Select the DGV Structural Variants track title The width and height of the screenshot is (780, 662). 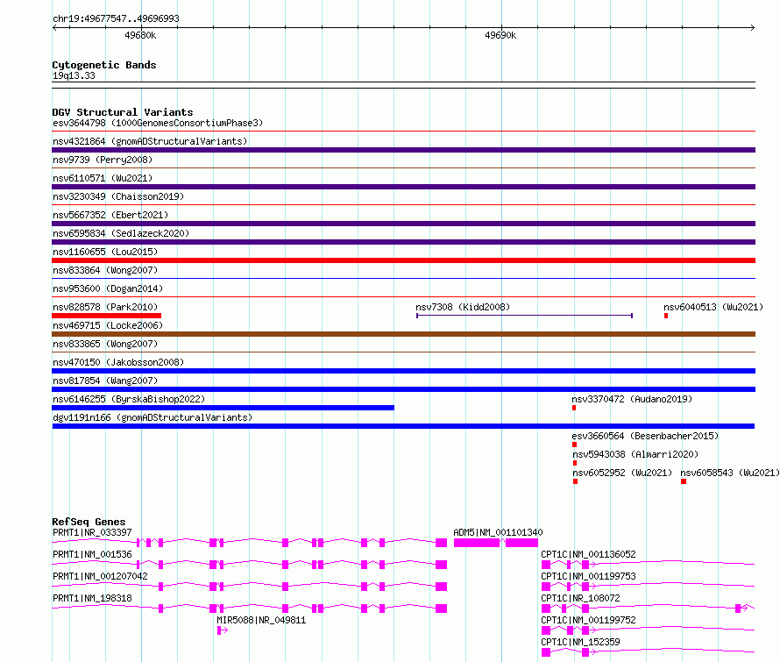(123, 112)
